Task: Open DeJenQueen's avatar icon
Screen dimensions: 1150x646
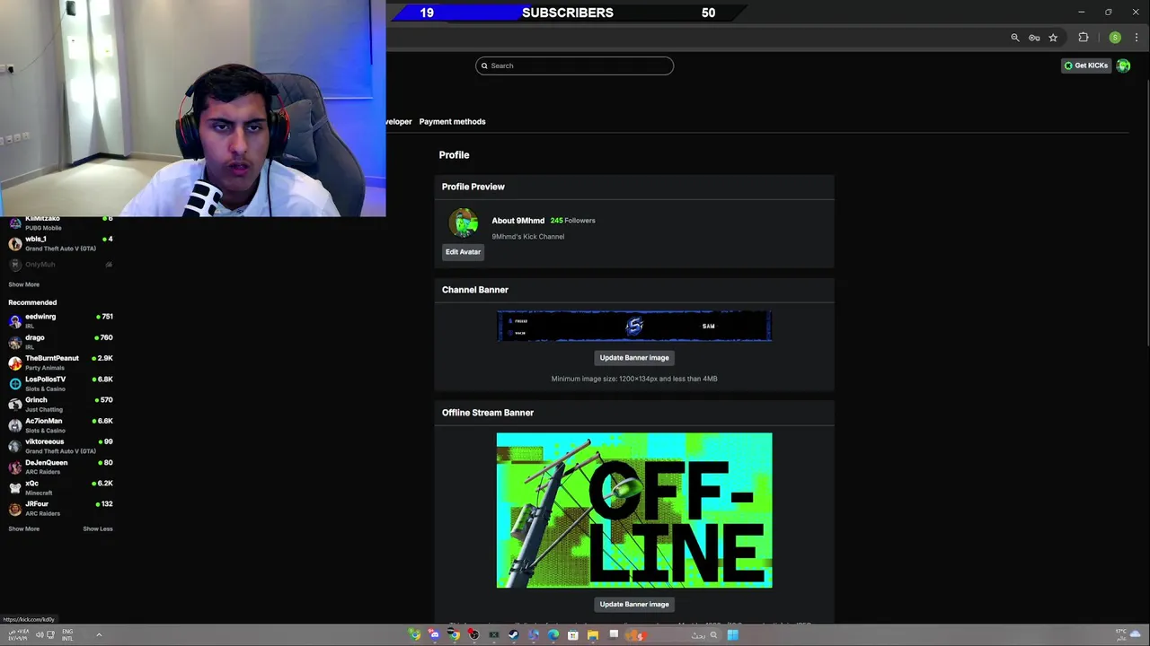Action: 15,467
